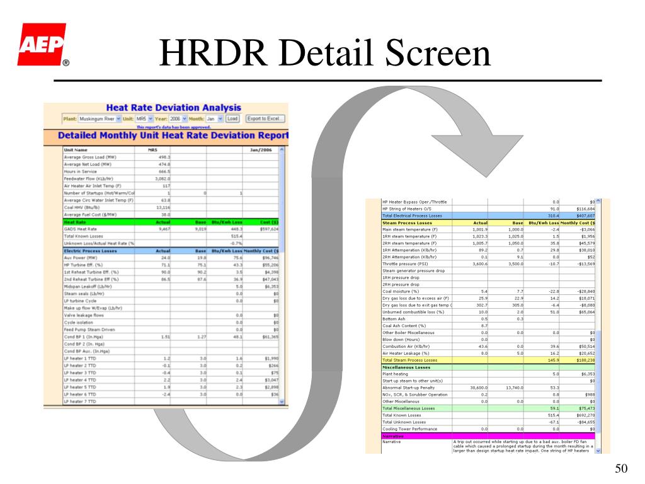Click the Total Electrical Process Losses row

click(x=488, y=216)
